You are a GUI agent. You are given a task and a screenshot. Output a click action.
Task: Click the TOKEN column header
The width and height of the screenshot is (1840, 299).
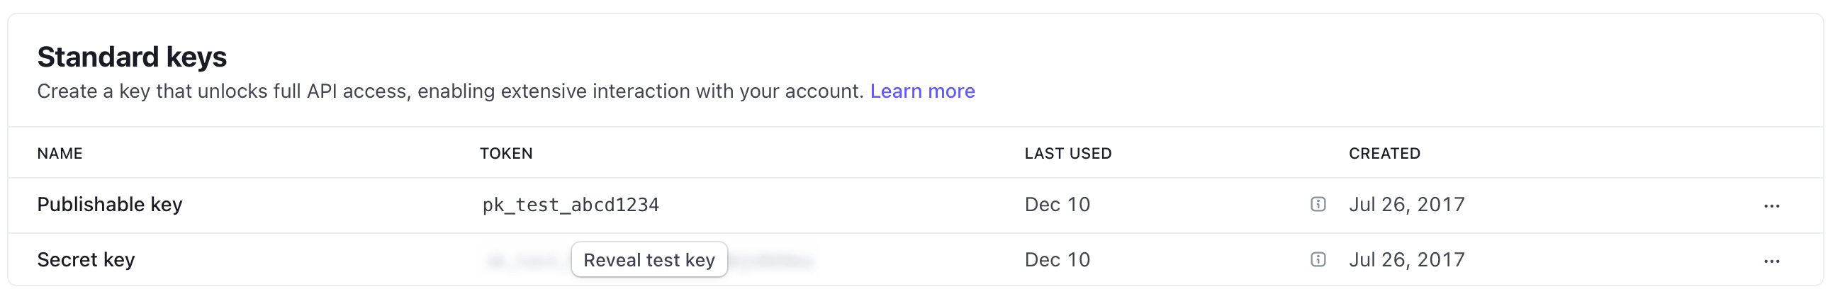[505, 154]
